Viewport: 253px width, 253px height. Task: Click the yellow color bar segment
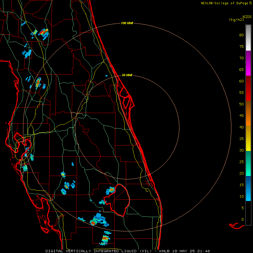pos(248,138)
